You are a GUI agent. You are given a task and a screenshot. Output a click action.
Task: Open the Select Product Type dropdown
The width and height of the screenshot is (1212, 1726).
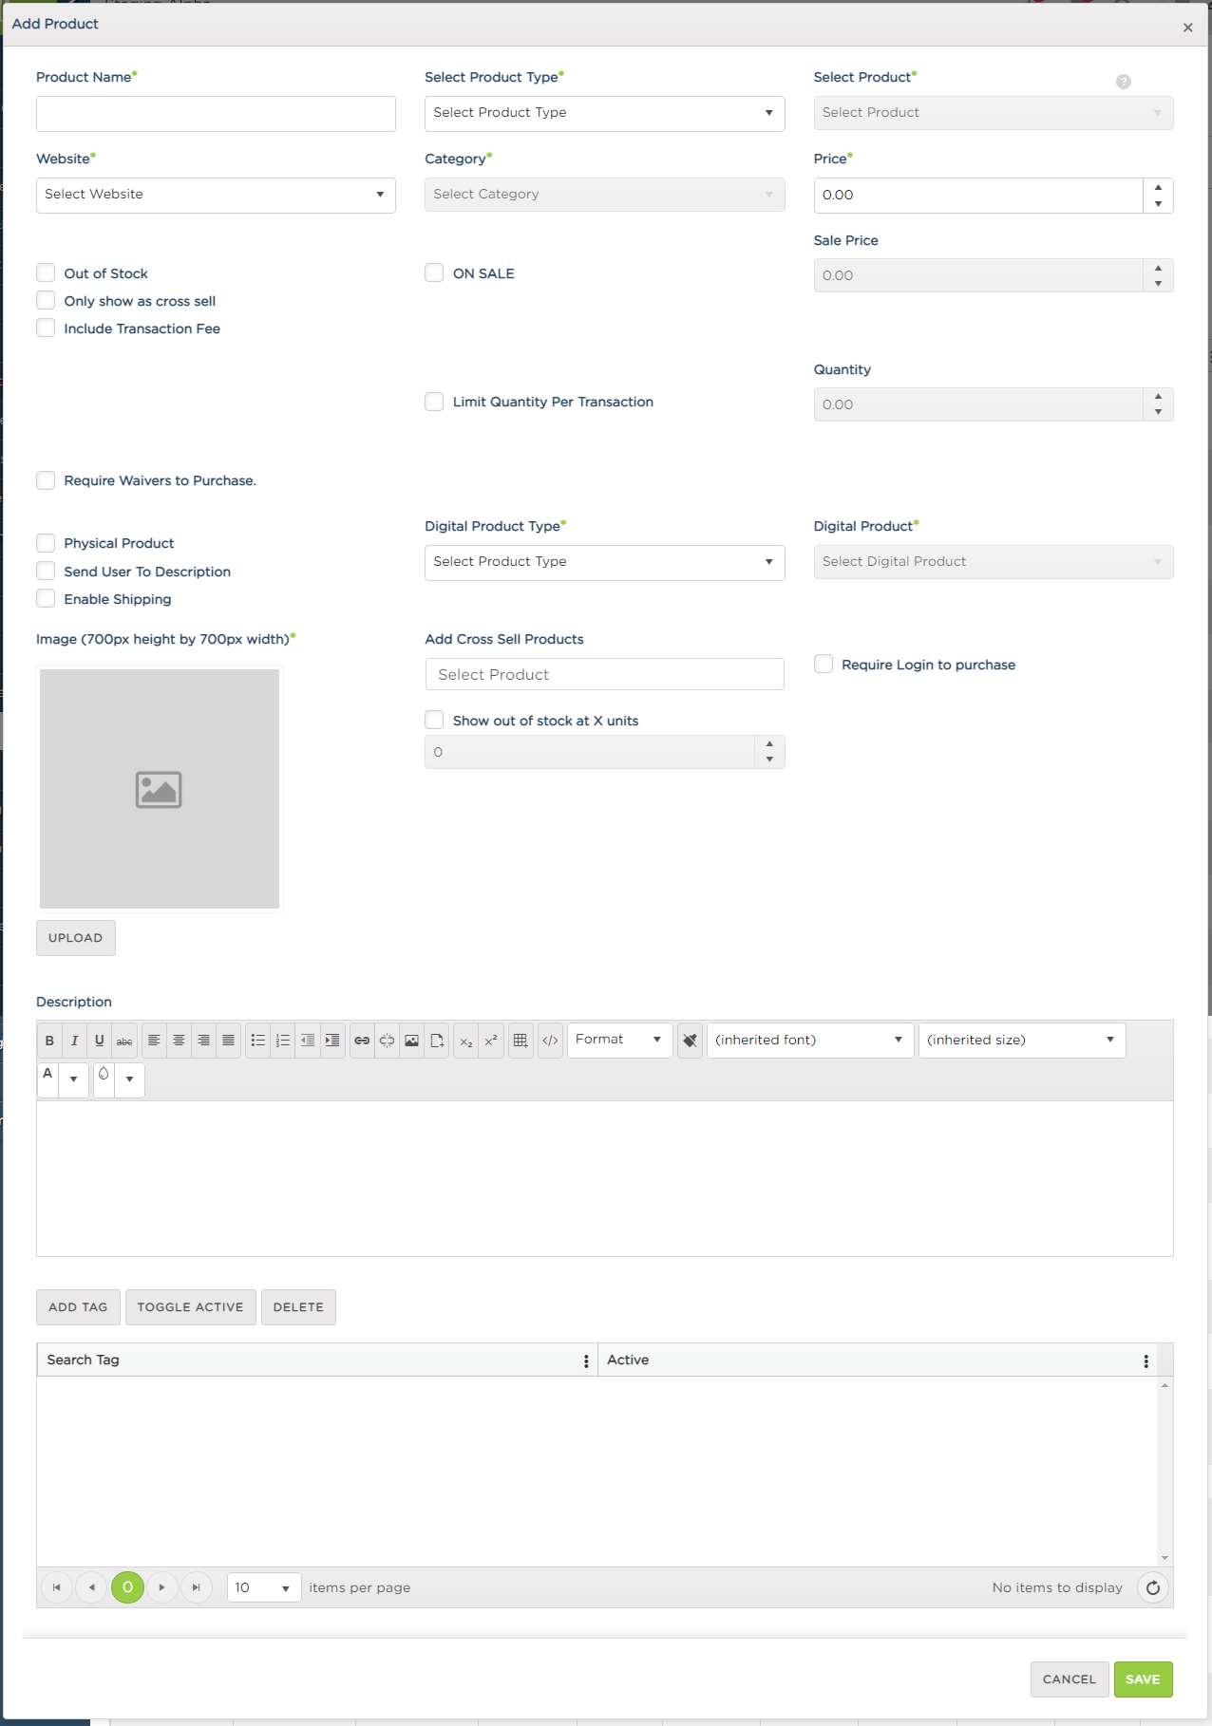coord(604,113)
